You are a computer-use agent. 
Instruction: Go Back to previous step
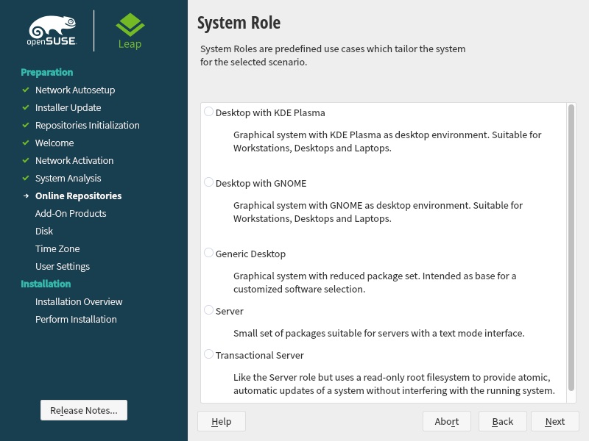(503, 421)
